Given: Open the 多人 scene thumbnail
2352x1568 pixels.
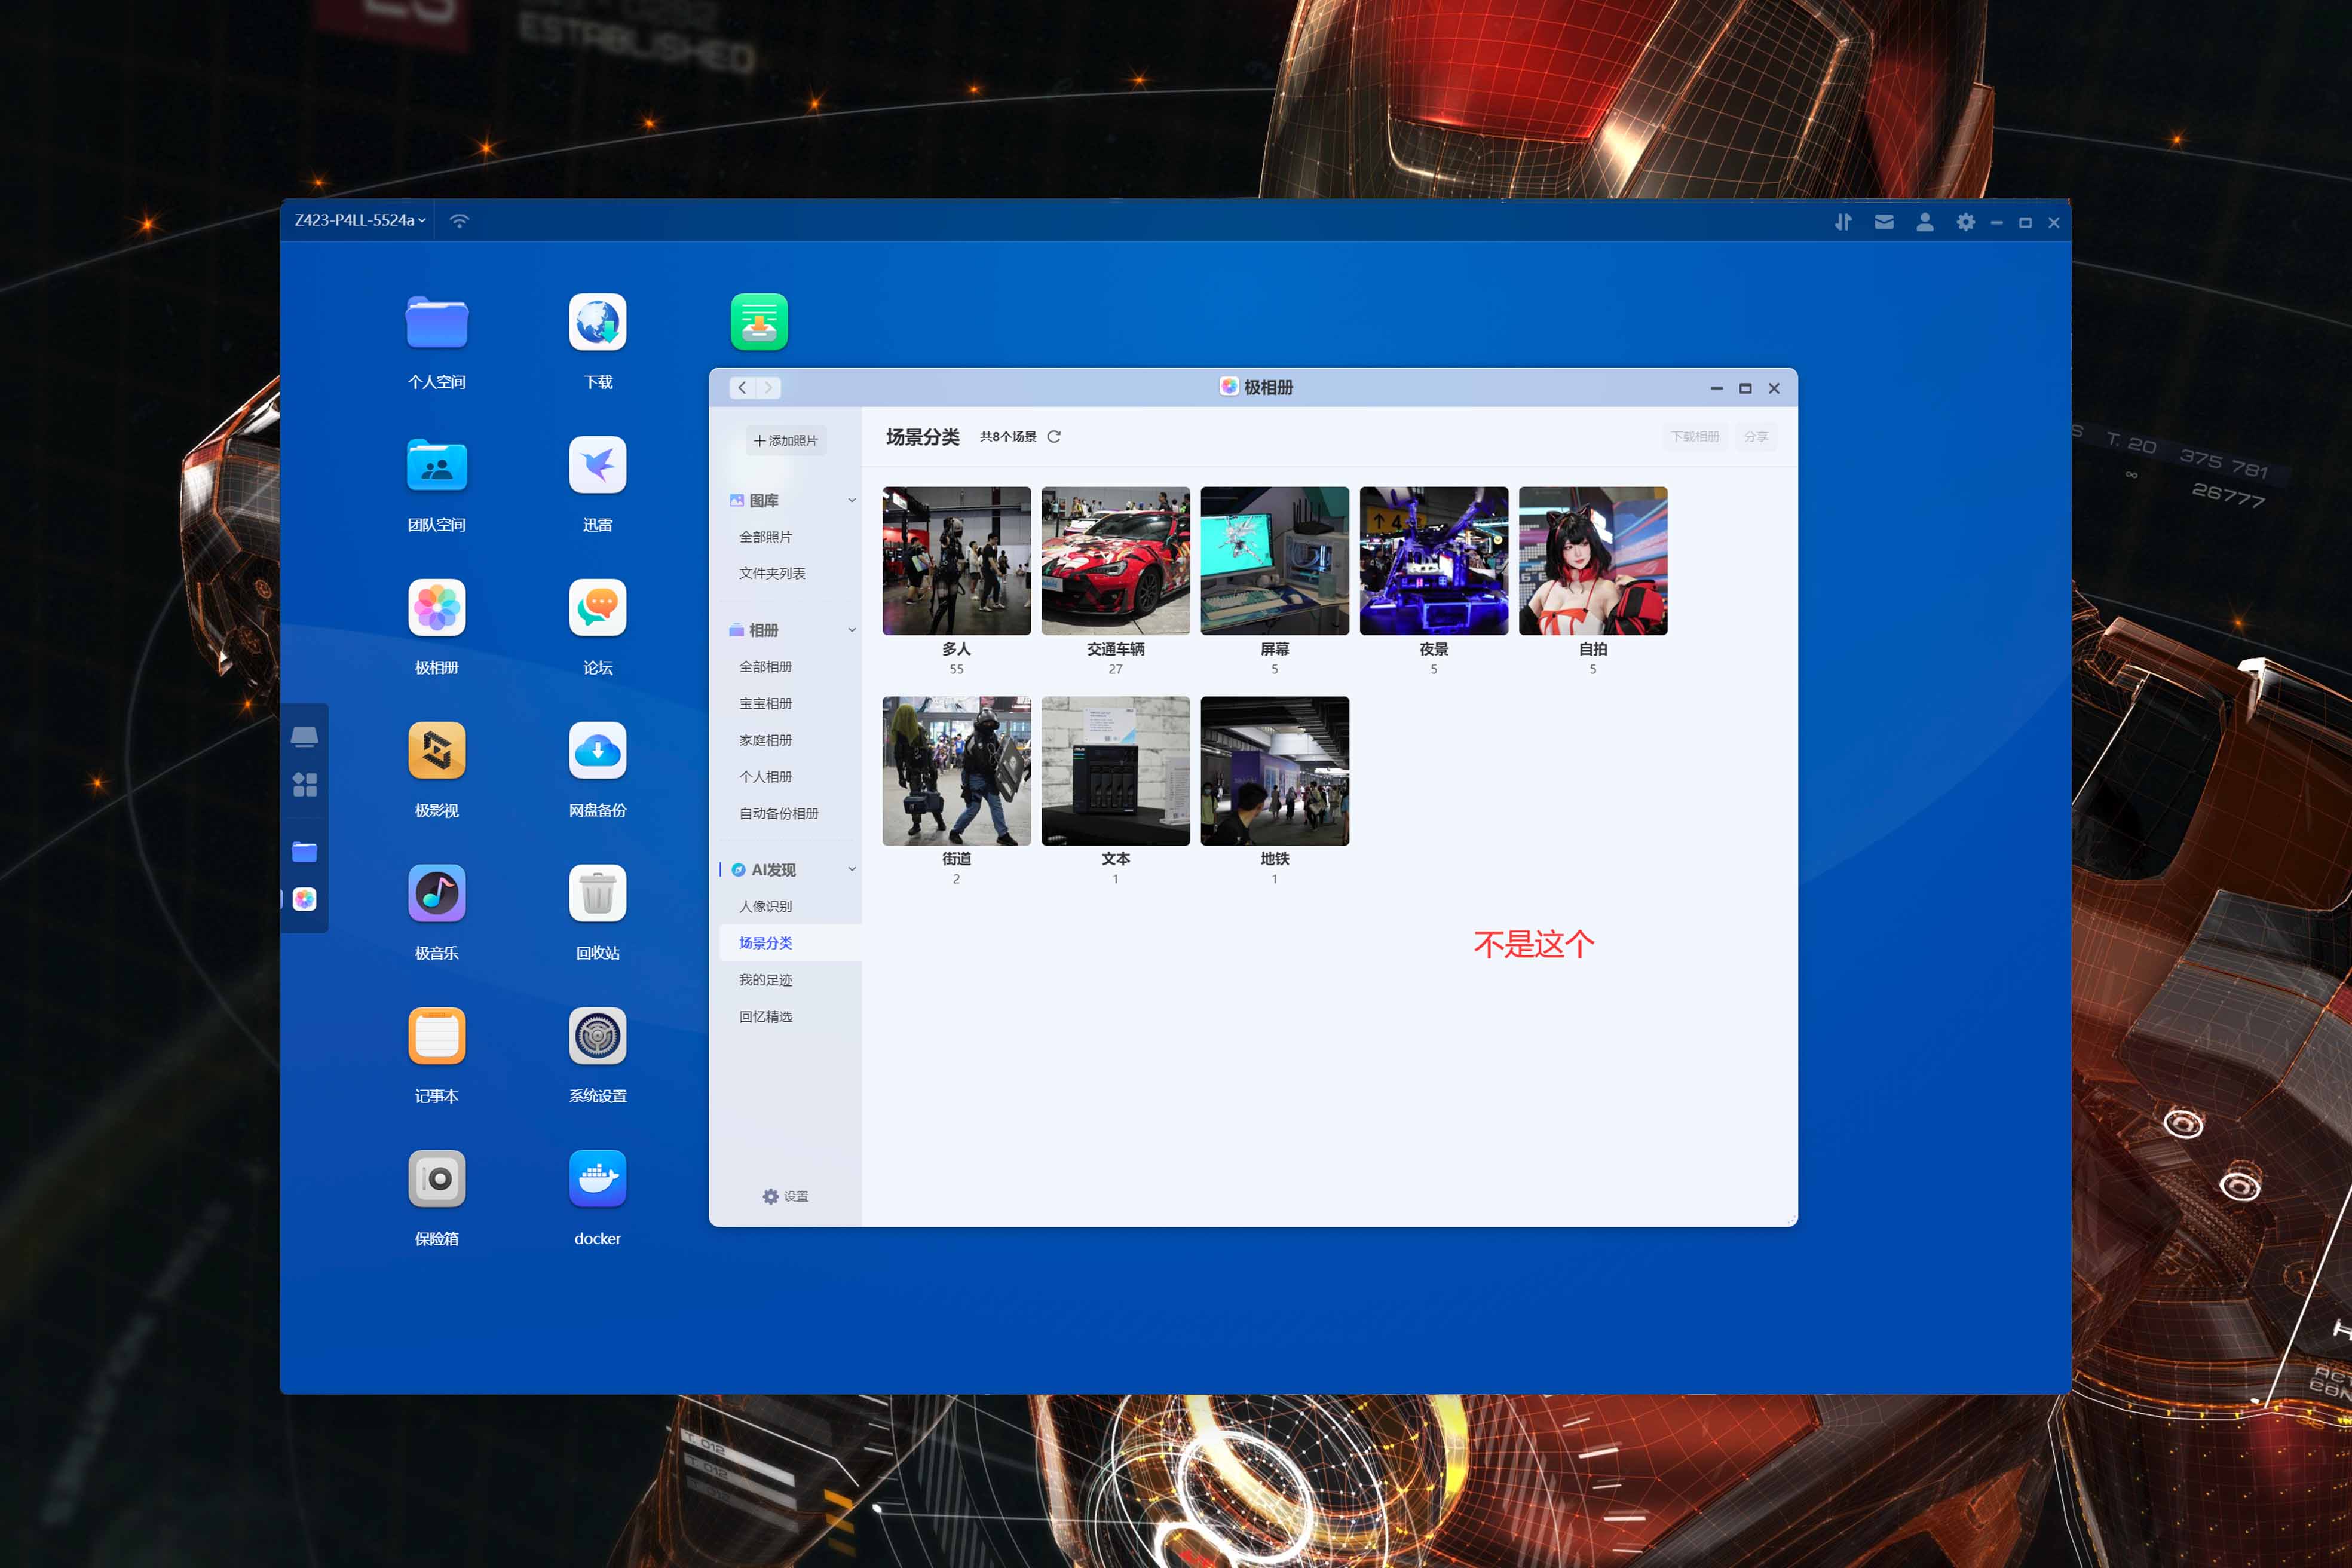Looking at the screenshot, I should point(956,561).
